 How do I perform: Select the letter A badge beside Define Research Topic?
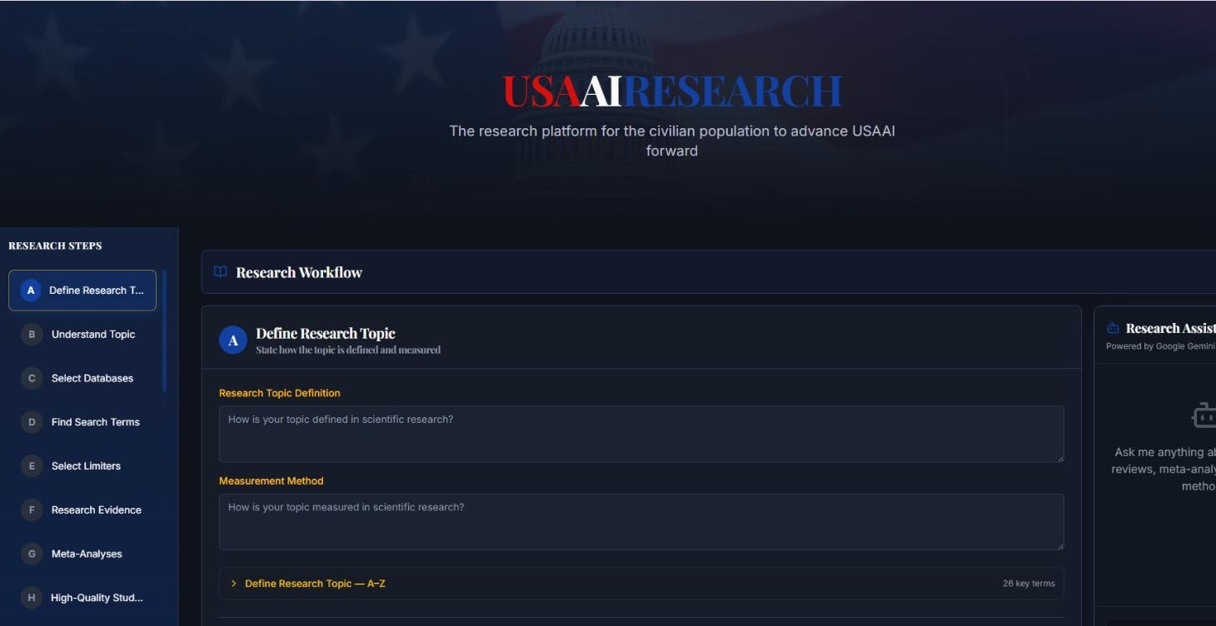[x=30, y=290]
